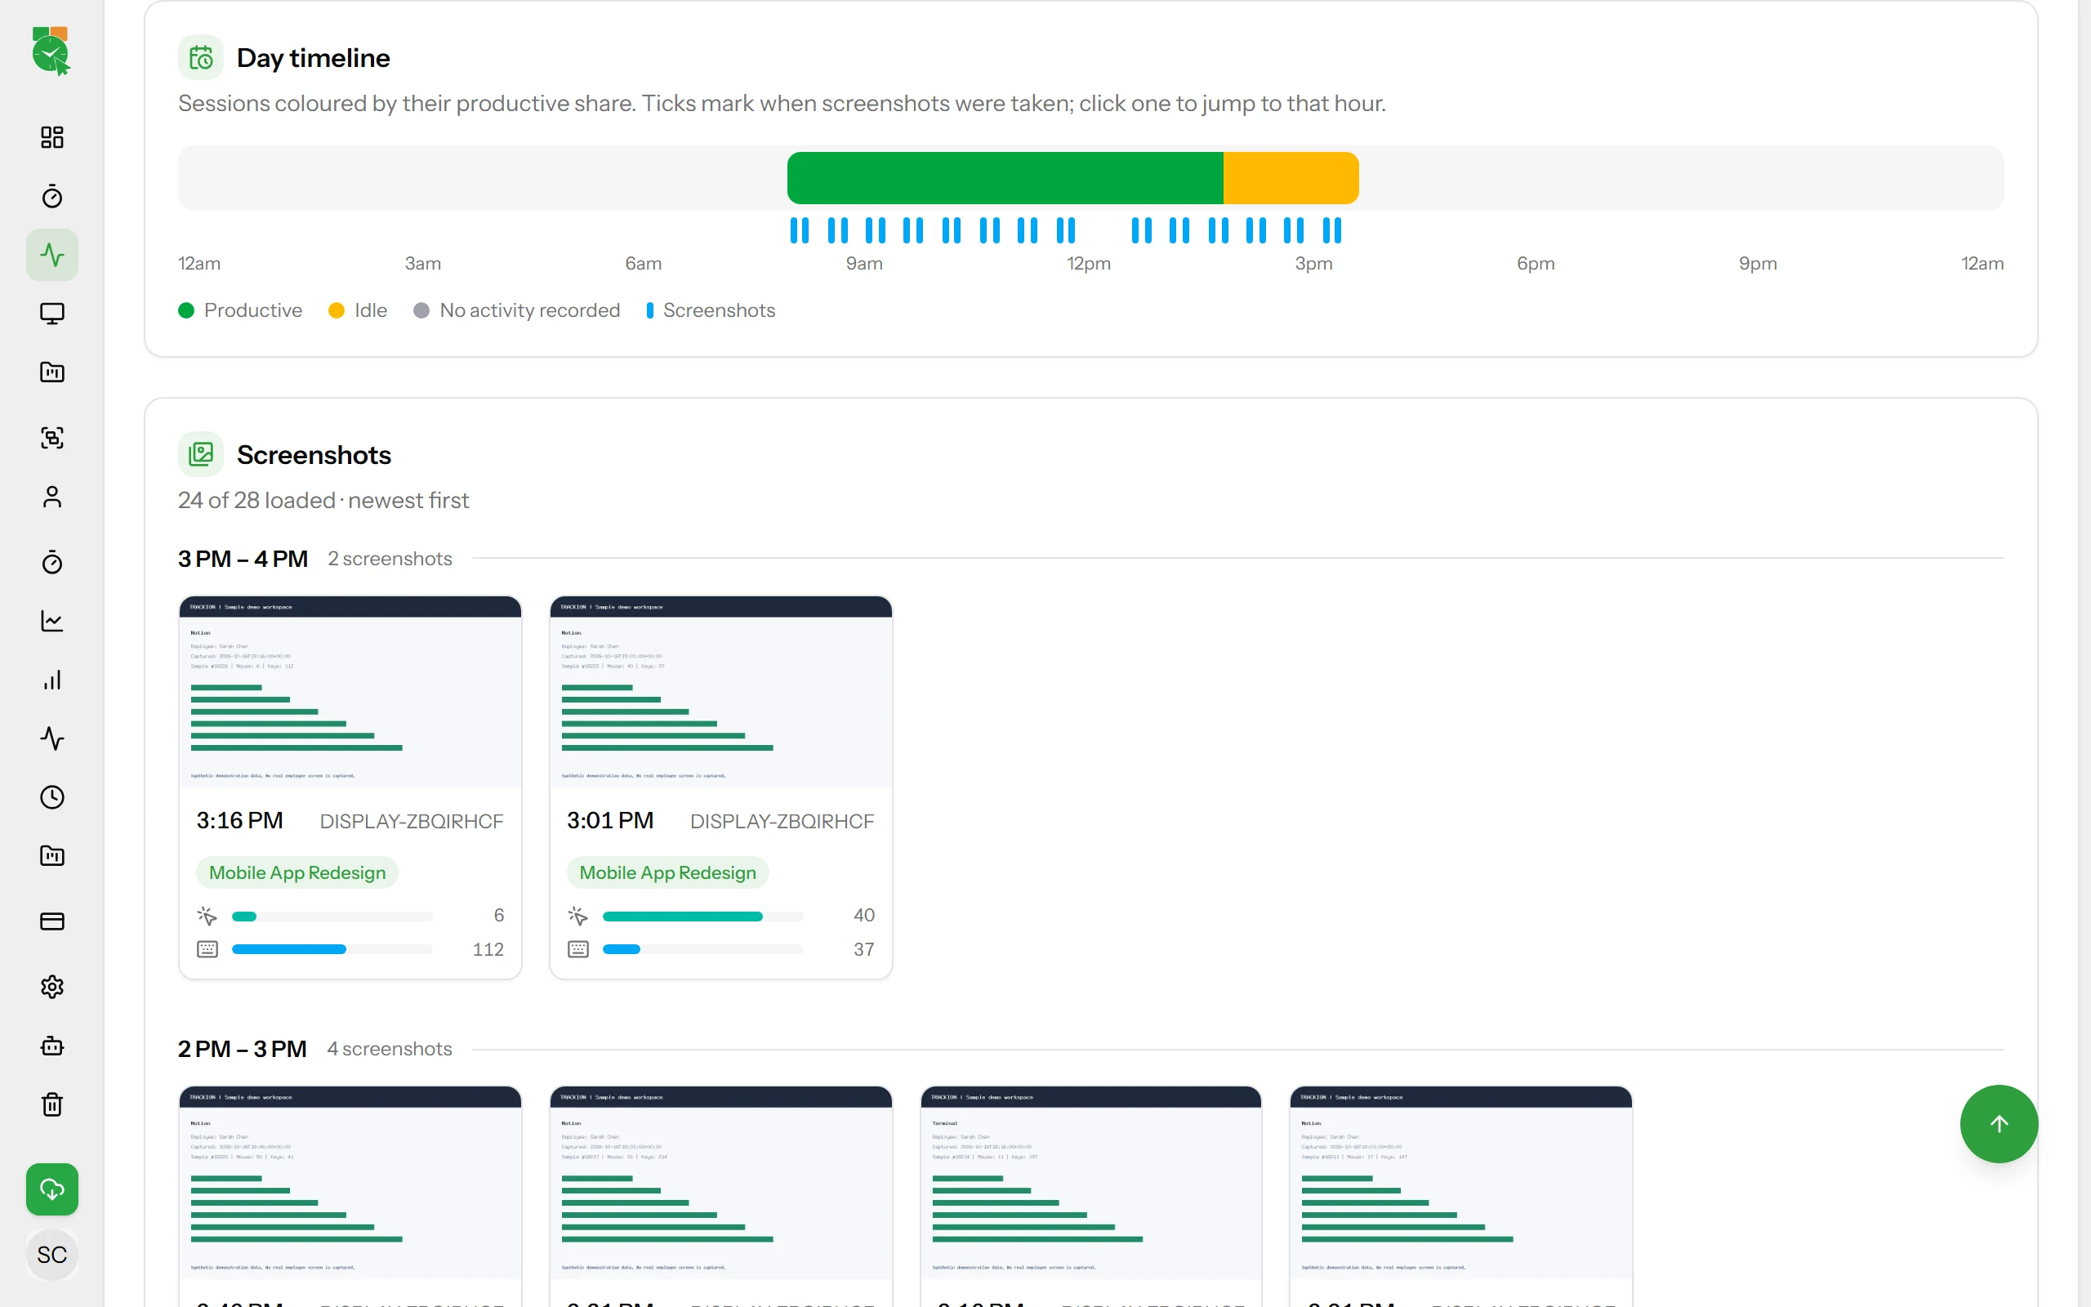Open the Terminal screenshot thumbnail in 2 PM row
The height and width of the screenshot is (1307, 2091).
1090,1183
